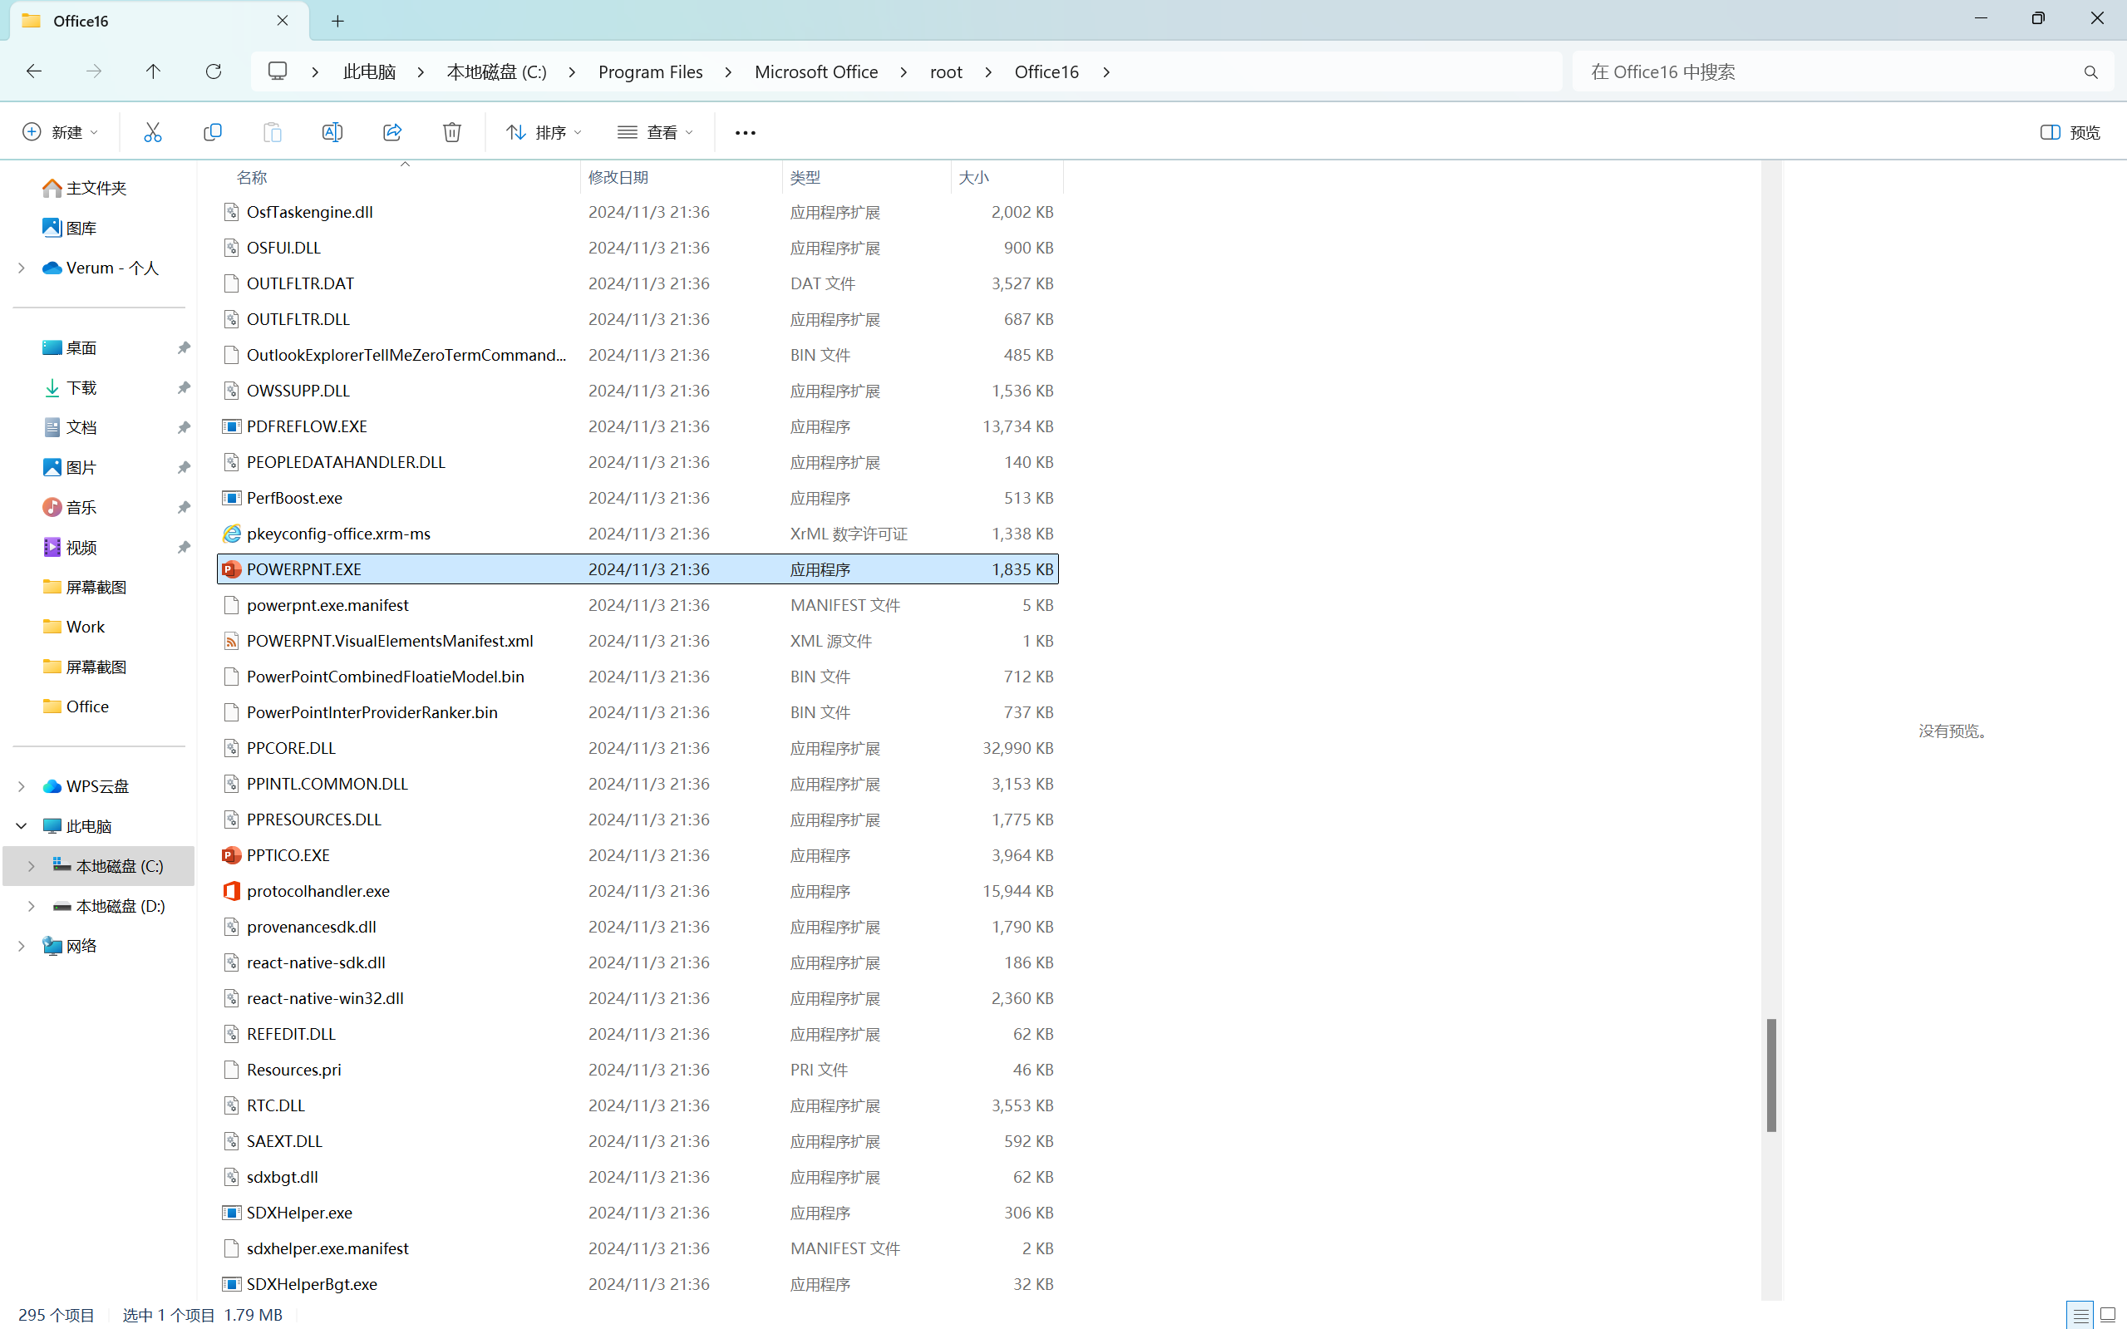The width and height of the screenshot is (2127, 1329).
Task: Toggle the Preview (预览) pane button
Action: (x=2070, y=132)
